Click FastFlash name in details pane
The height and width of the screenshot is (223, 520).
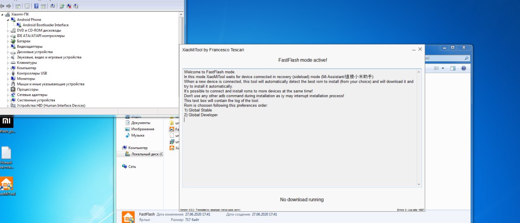point(146,214)
